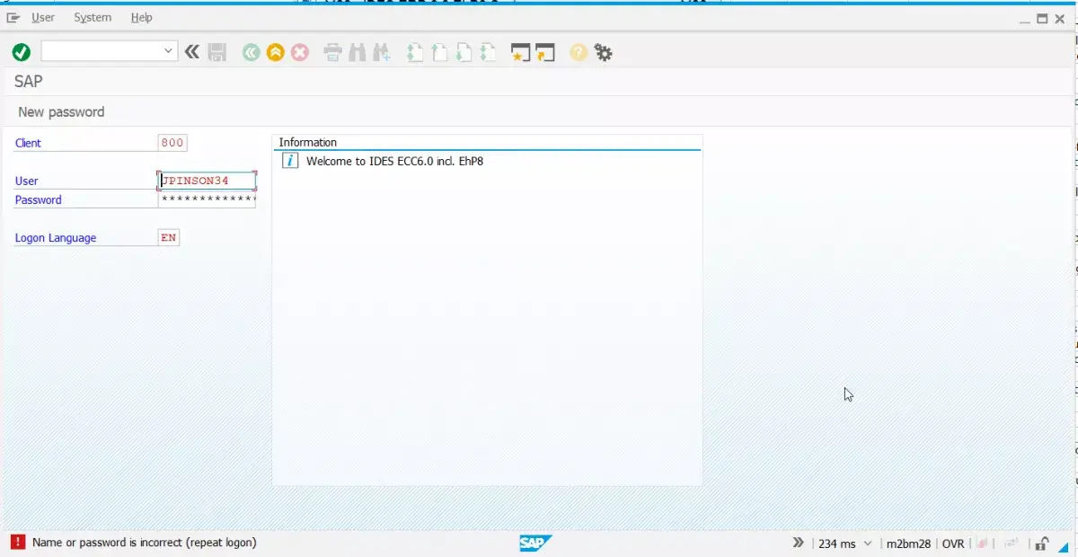Open the command field dropdown arrow
The width and height of the screenshot is (1078, 557).
click(x=169, y=51)
